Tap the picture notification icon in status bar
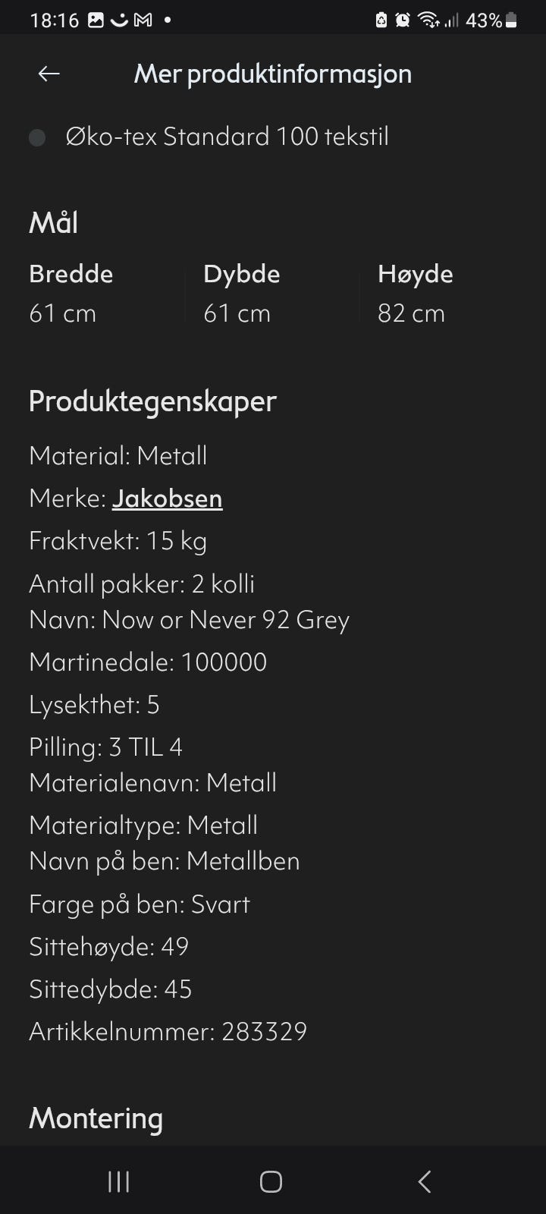Image resolution: width=546 pixels, height=1214 pixels. click(x=96, y=20)
